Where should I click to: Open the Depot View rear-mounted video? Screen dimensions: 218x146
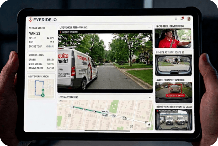174,120
